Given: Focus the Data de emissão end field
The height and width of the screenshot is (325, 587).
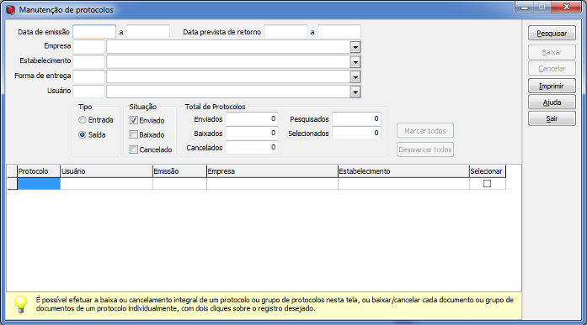Looking at the screenshot, I should click(148, 32).
